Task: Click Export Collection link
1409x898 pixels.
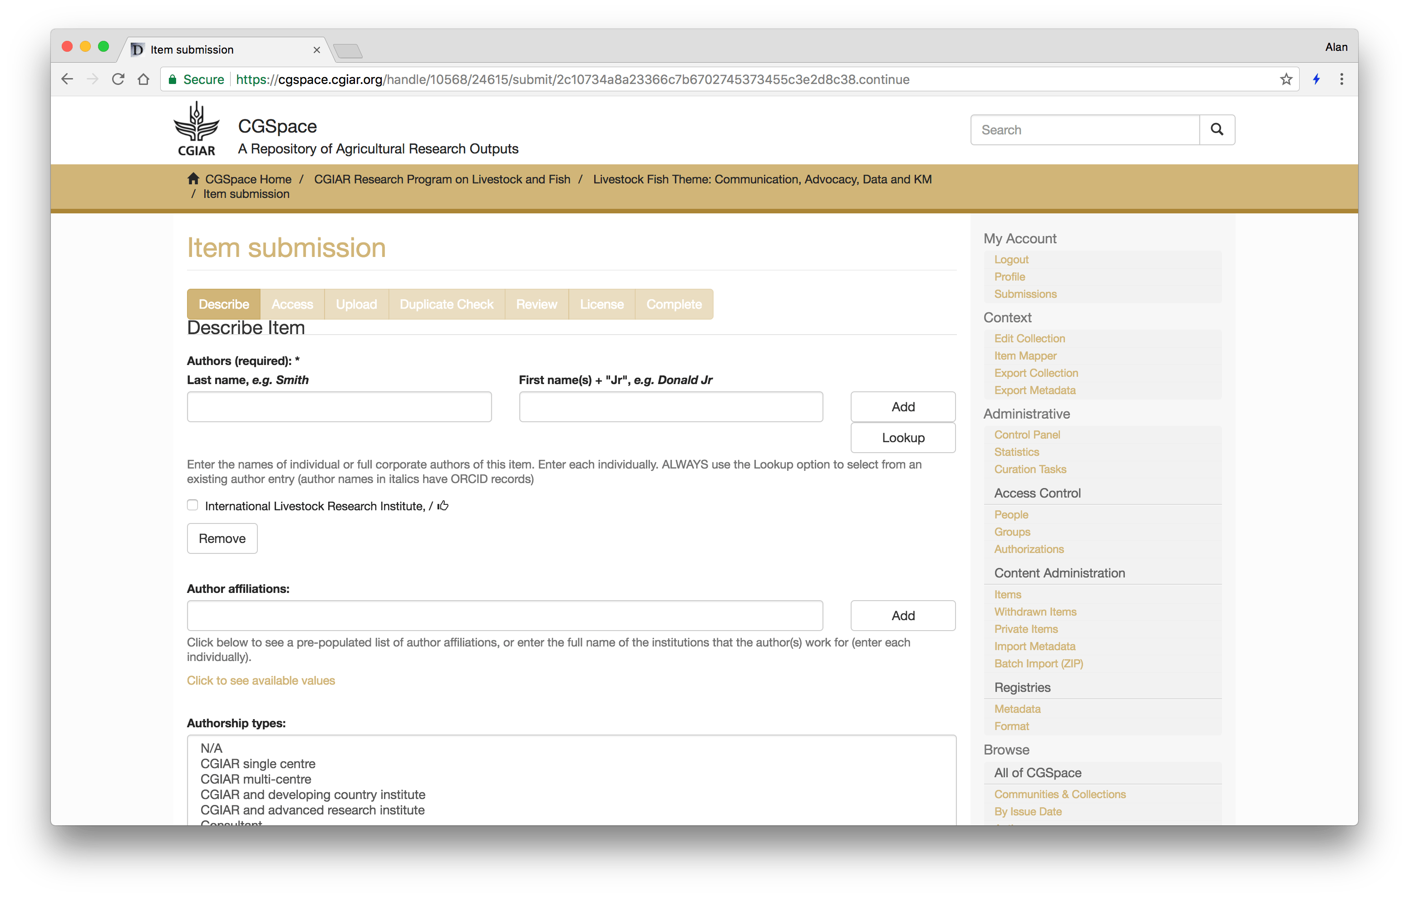Action: [x=1036, y=373]
